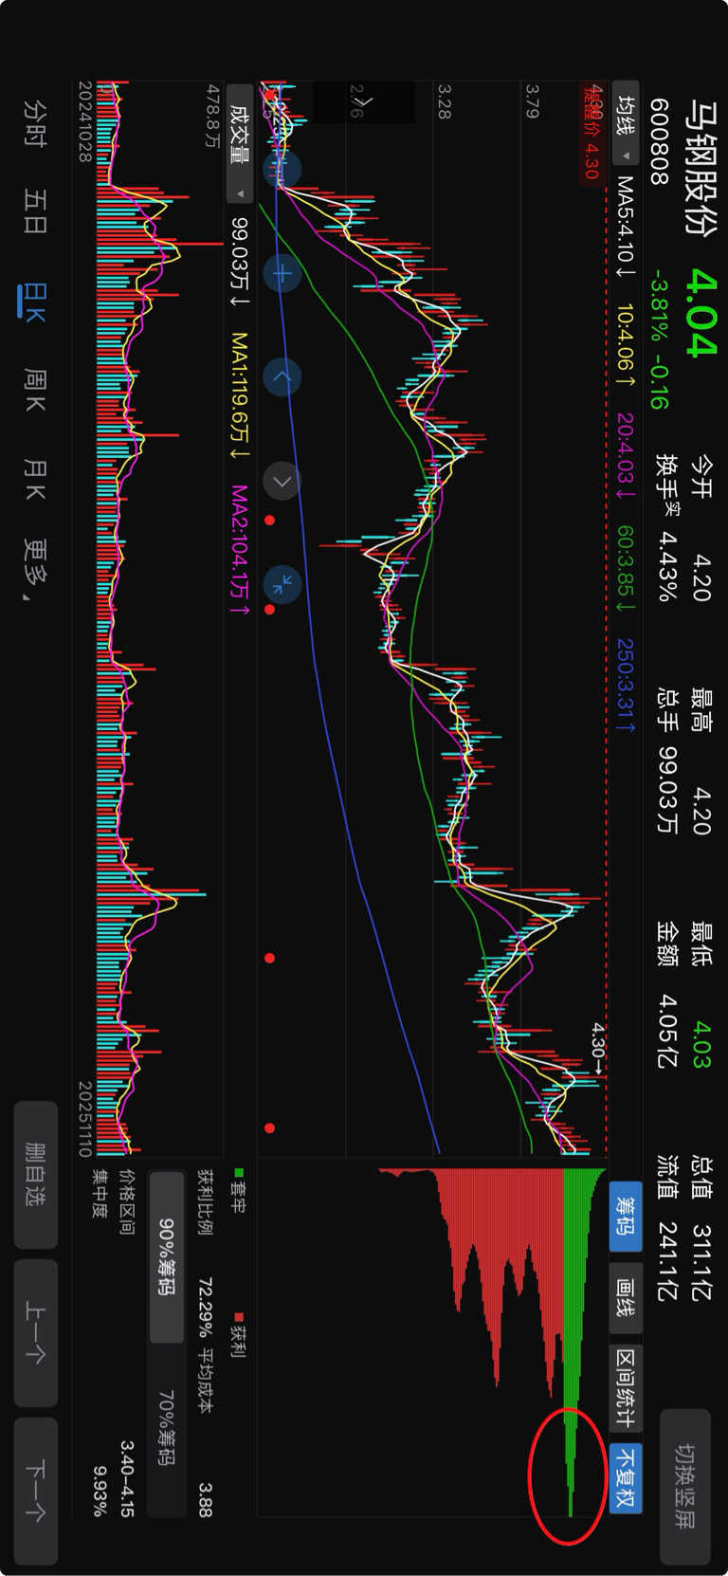Screen dimensions: 728x1576
Task: Tap the 流值 241.1亿 value
Action: click(x=666, y=1261)
